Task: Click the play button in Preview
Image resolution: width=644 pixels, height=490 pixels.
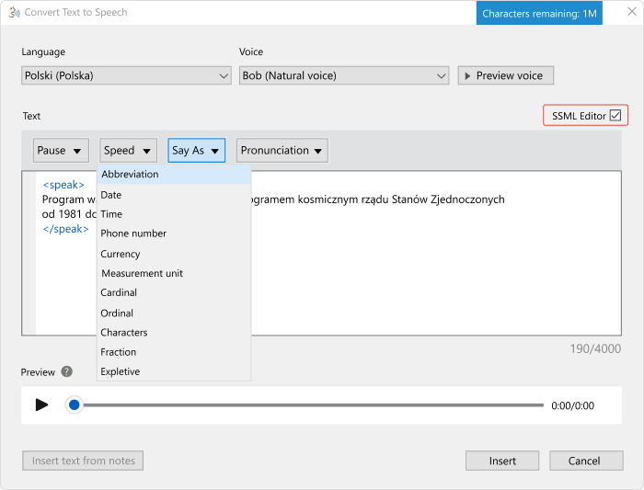Action: [x=41, y=405]
